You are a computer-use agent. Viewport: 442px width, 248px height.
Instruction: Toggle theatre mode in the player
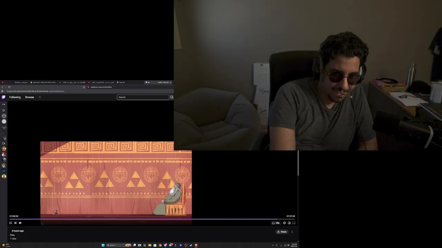coord(289,223)
